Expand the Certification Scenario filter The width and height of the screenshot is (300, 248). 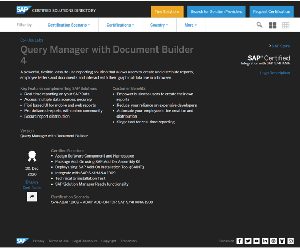click(x=69, y=25)
